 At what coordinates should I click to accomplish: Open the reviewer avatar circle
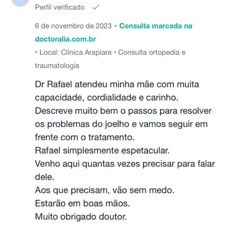tap(20, 2)
